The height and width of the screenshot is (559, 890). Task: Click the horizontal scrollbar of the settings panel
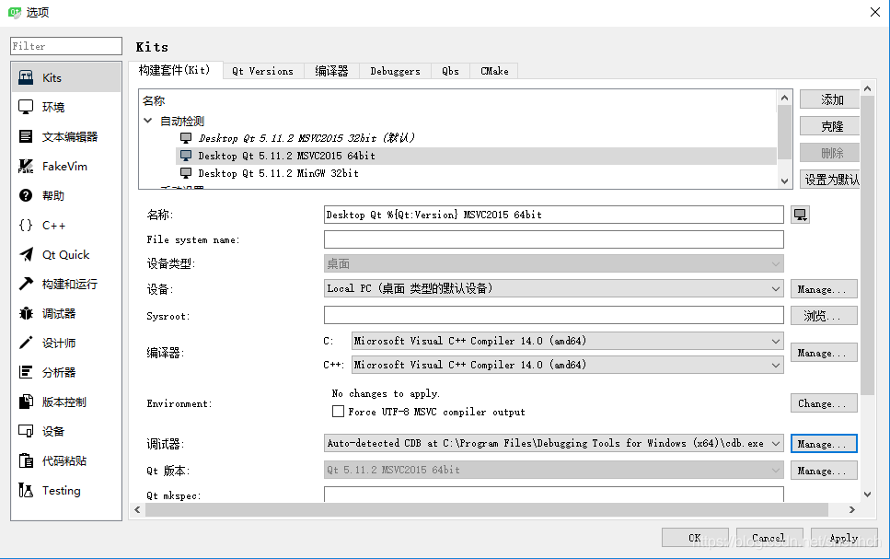pyautogui.click(x=486, y=509)
